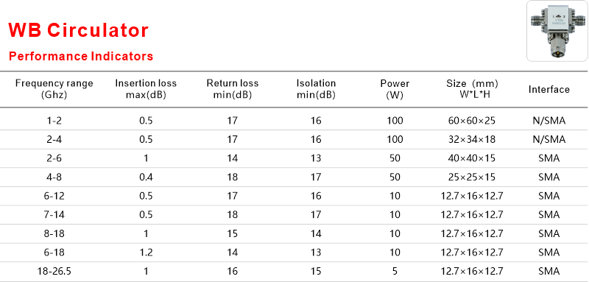Select the WB Circulator heading
The width and height of the screenshot is (589, 282).
coord(79,30)
